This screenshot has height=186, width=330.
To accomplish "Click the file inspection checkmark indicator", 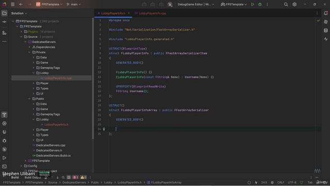I will point(318,21).
